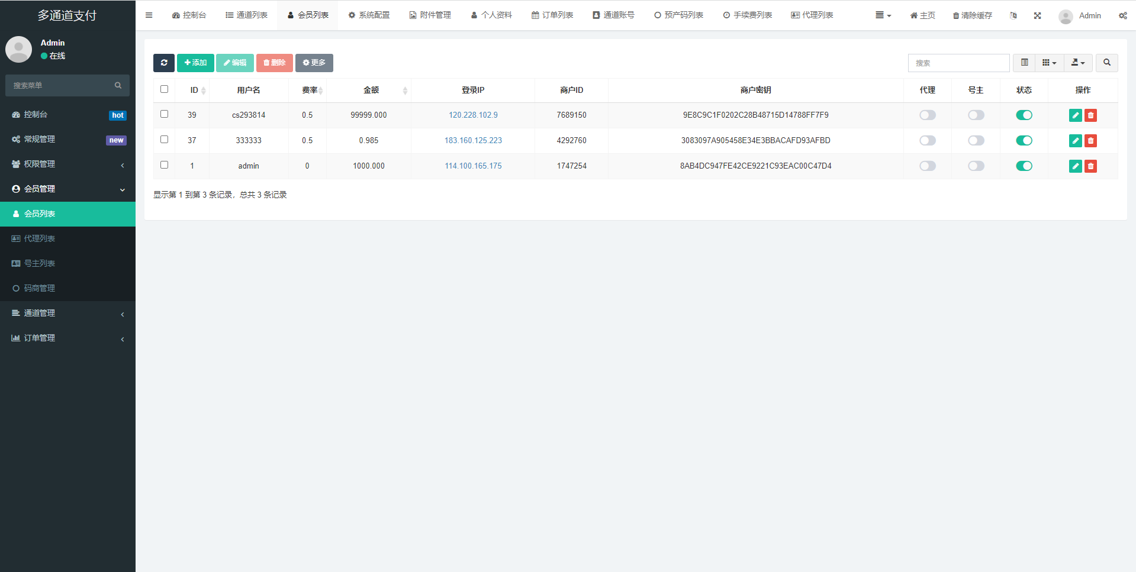The height and width of the screenshot is (572, 1136).
Task: Open login IP link 120.228.102.9
Action: [473, 115]
